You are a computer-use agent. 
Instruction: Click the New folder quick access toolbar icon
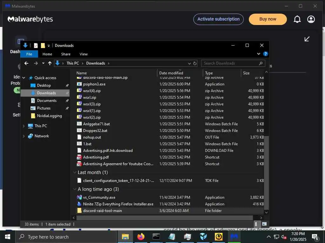click(43, 46)
